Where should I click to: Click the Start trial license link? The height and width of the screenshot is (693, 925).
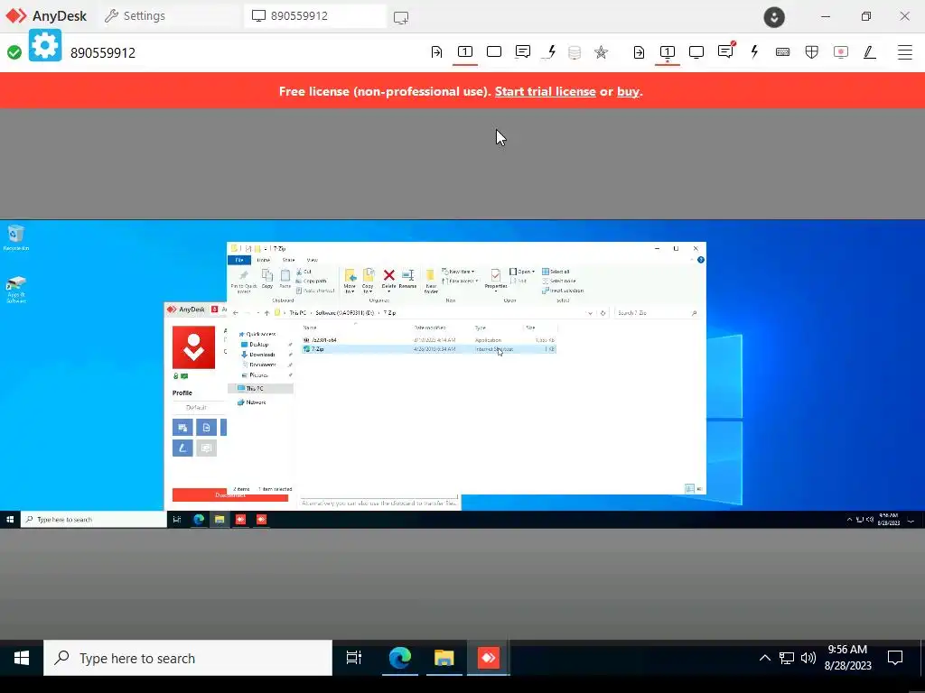[x=545, y=91]
